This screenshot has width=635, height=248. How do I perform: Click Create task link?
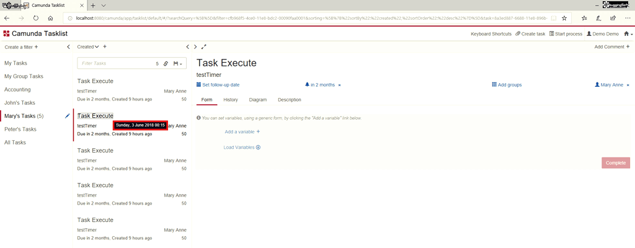530,34
